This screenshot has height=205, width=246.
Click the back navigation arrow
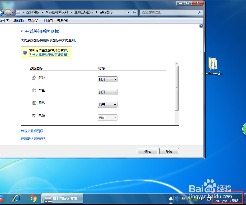coord(1,12)
